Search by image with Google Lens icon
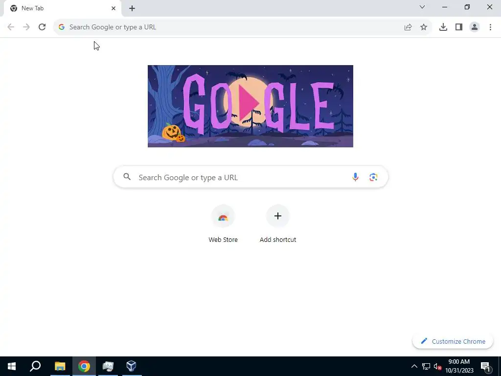Screen dimensions: 501x376 click(x=373, y=177)
